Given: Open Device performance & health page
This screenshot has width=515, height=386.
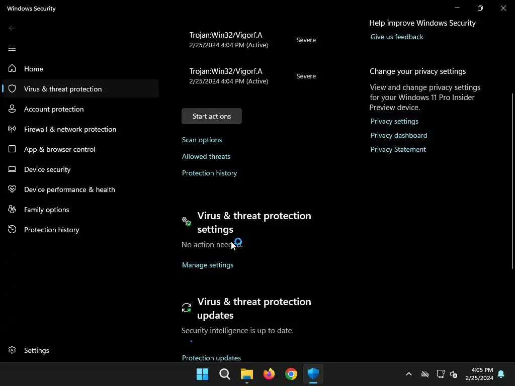Looking at the screenshot, I should pyautogui.click(x=80, y=189).
